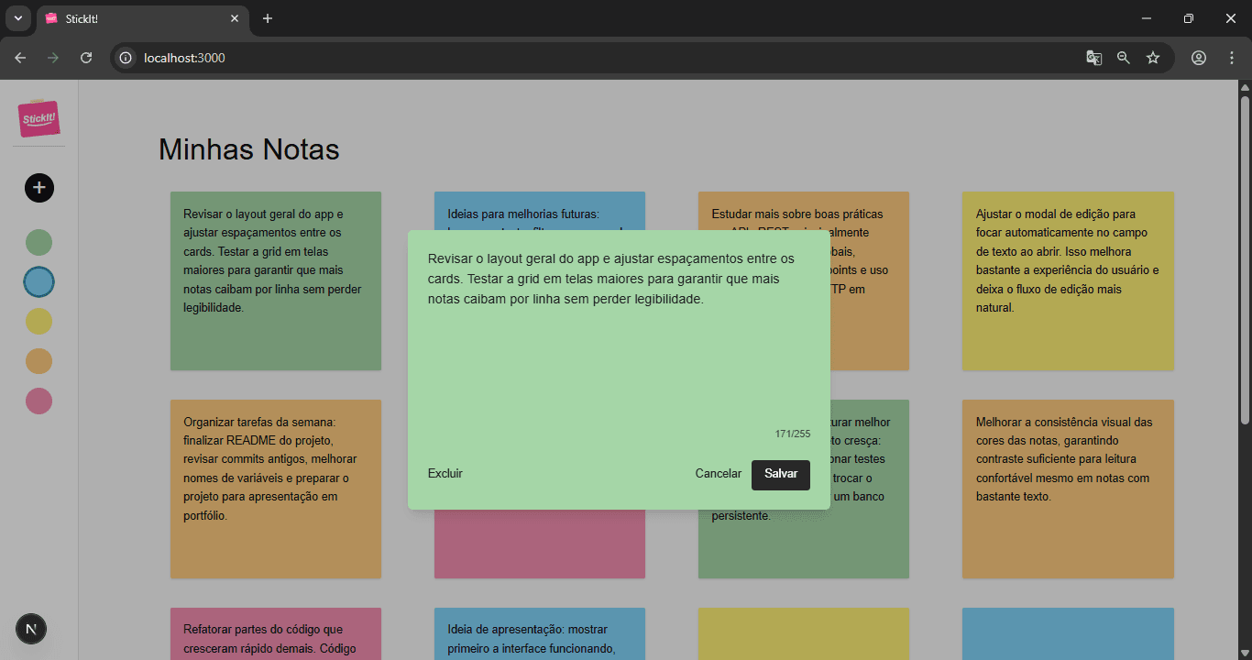This screenshot has height=660, width=1252.
Task: Select the green color in sidebar
Action: coord(38,243)
